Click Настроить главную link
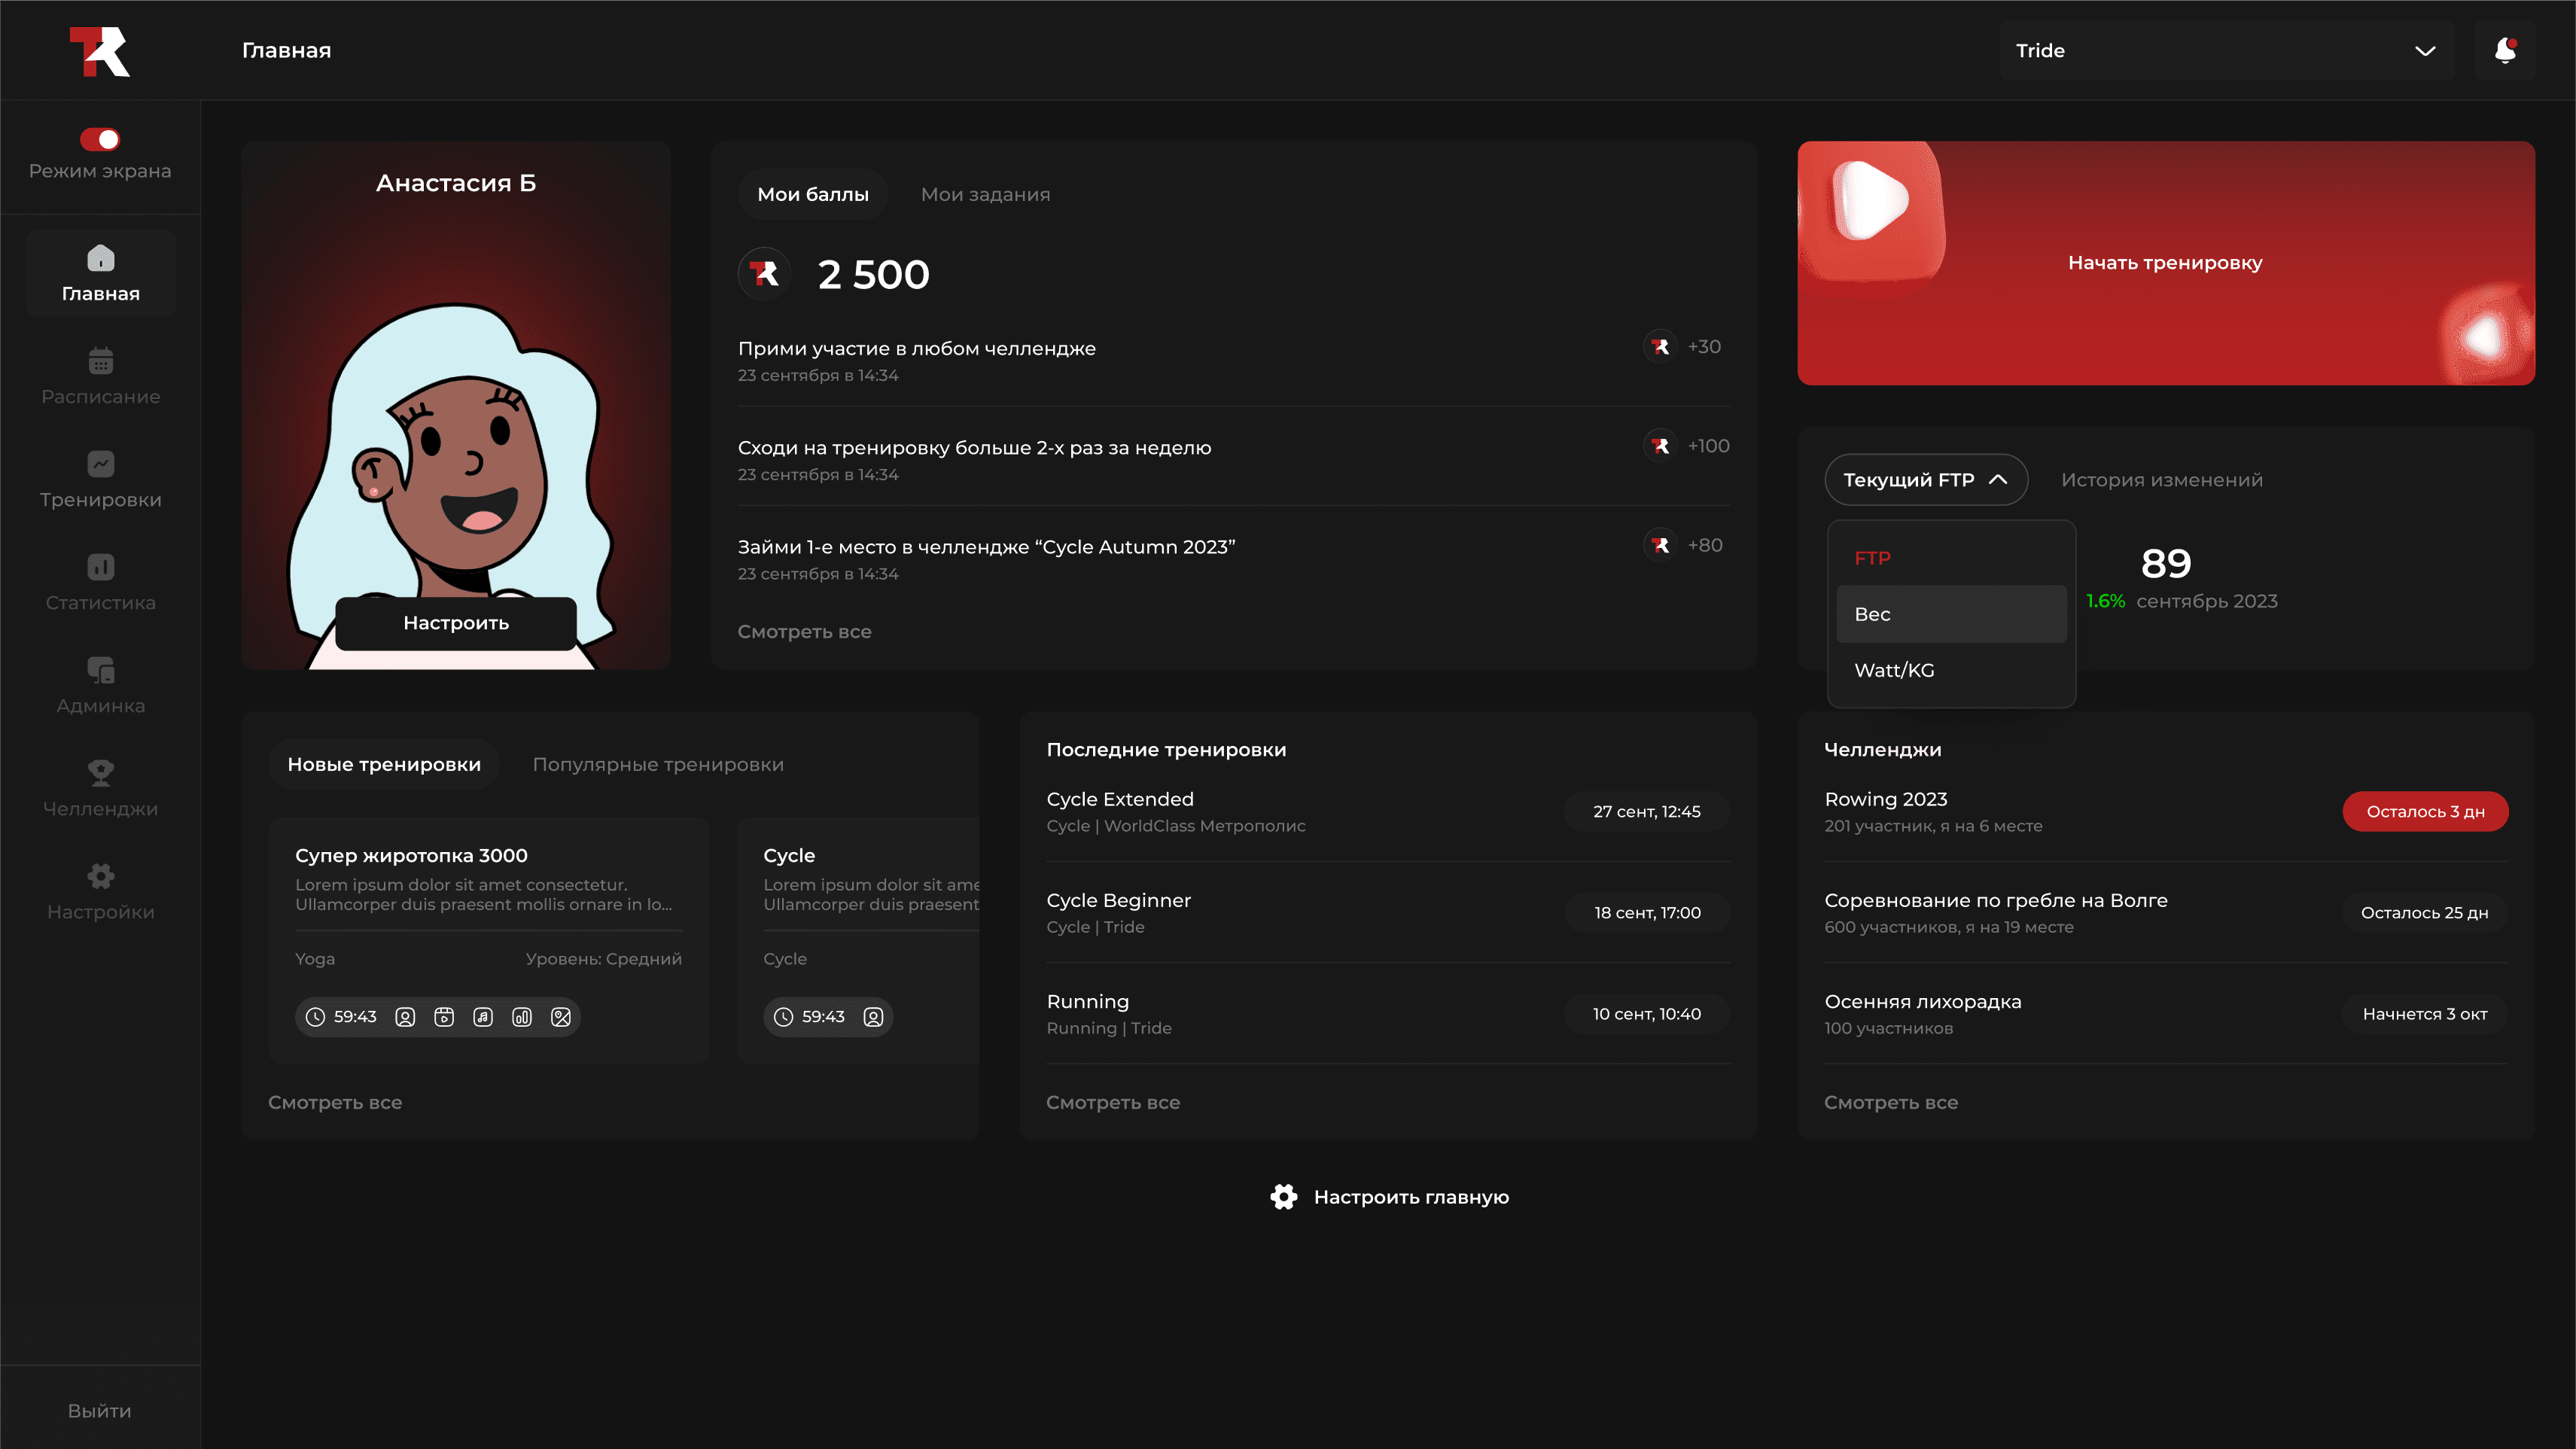Viewport: 2576px width, 1449px height. tap(1411, 1197)
